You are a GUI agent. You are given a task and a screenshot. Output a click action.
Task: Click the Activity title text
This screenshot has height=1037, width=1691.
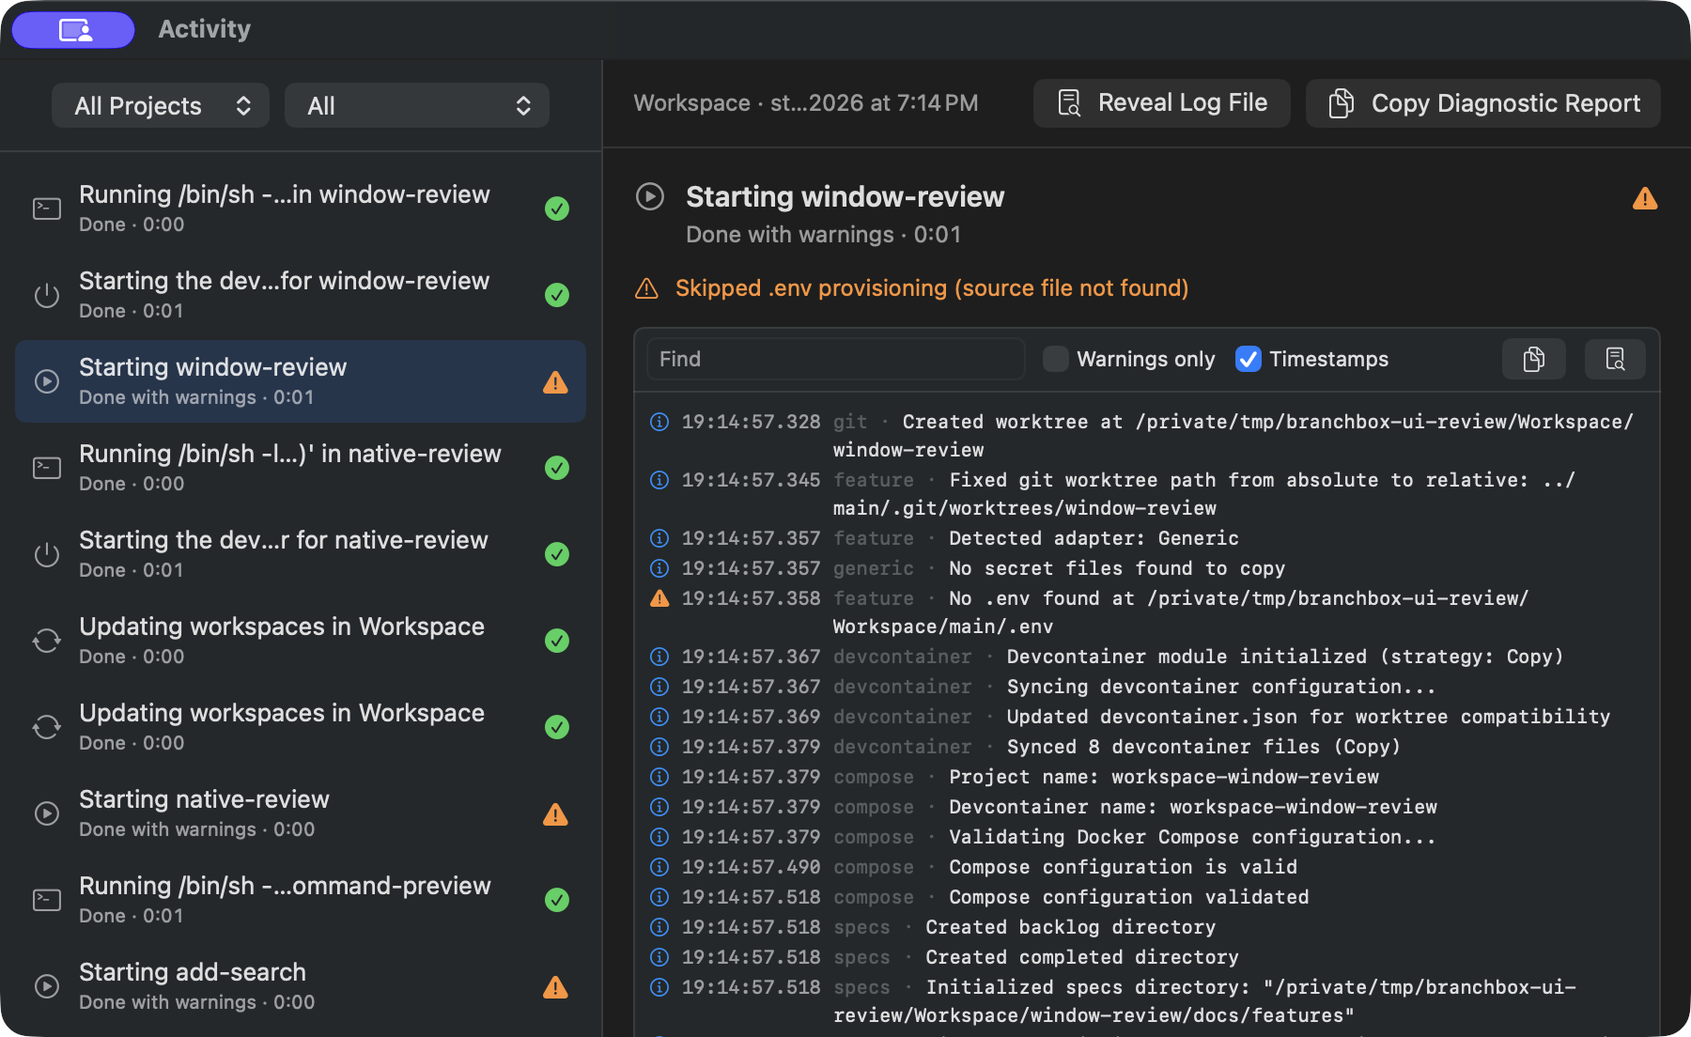(205, 29)
